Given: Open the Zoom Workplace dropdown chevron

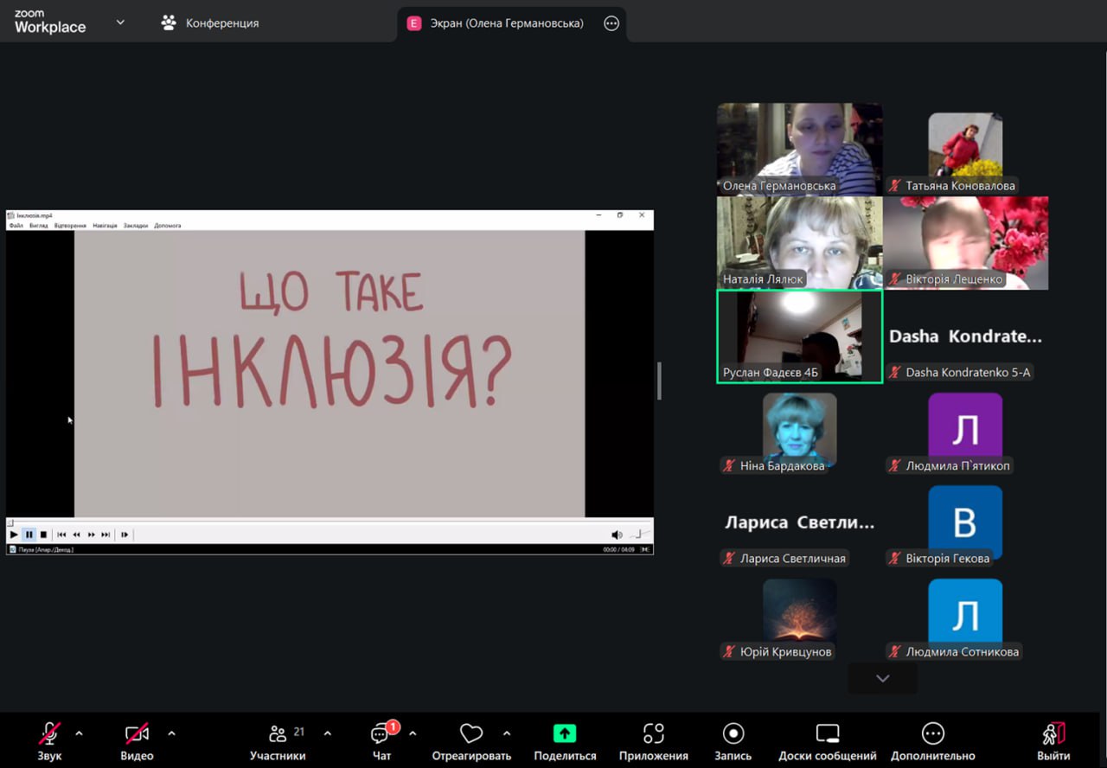Looking at the screenshot, I should pos(120,22).
